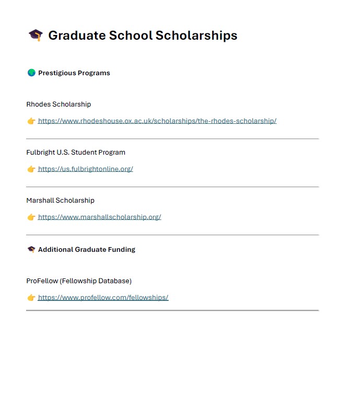The width and height of the screenshot is (343, 407).
Task: Click the Graduate School Scholarships title
Action: click(x=143, y=36)
